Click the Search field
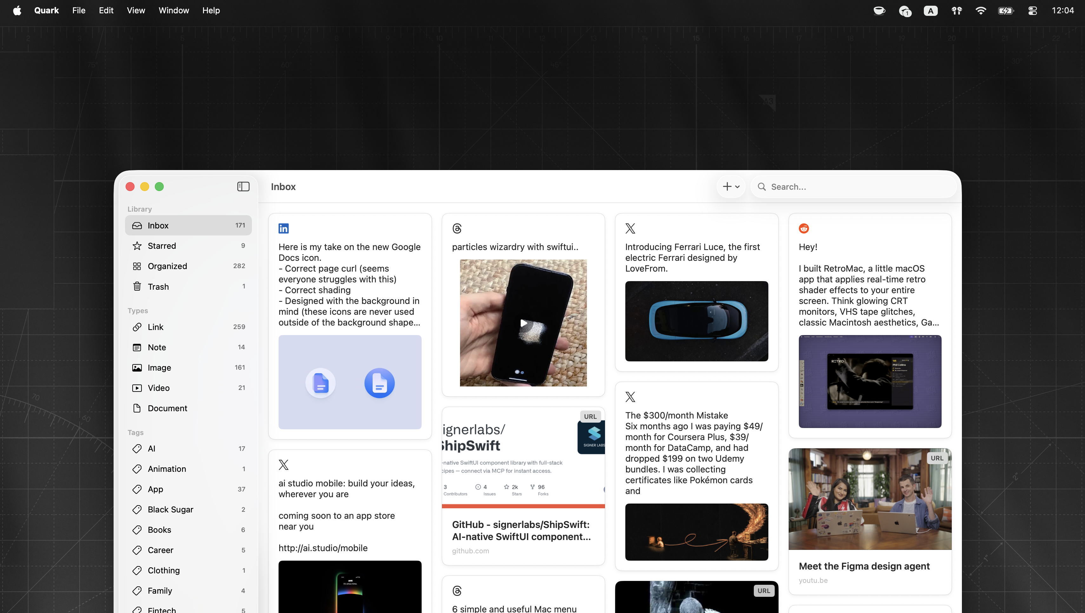The image size is (1085, 613). coord(854,187)
